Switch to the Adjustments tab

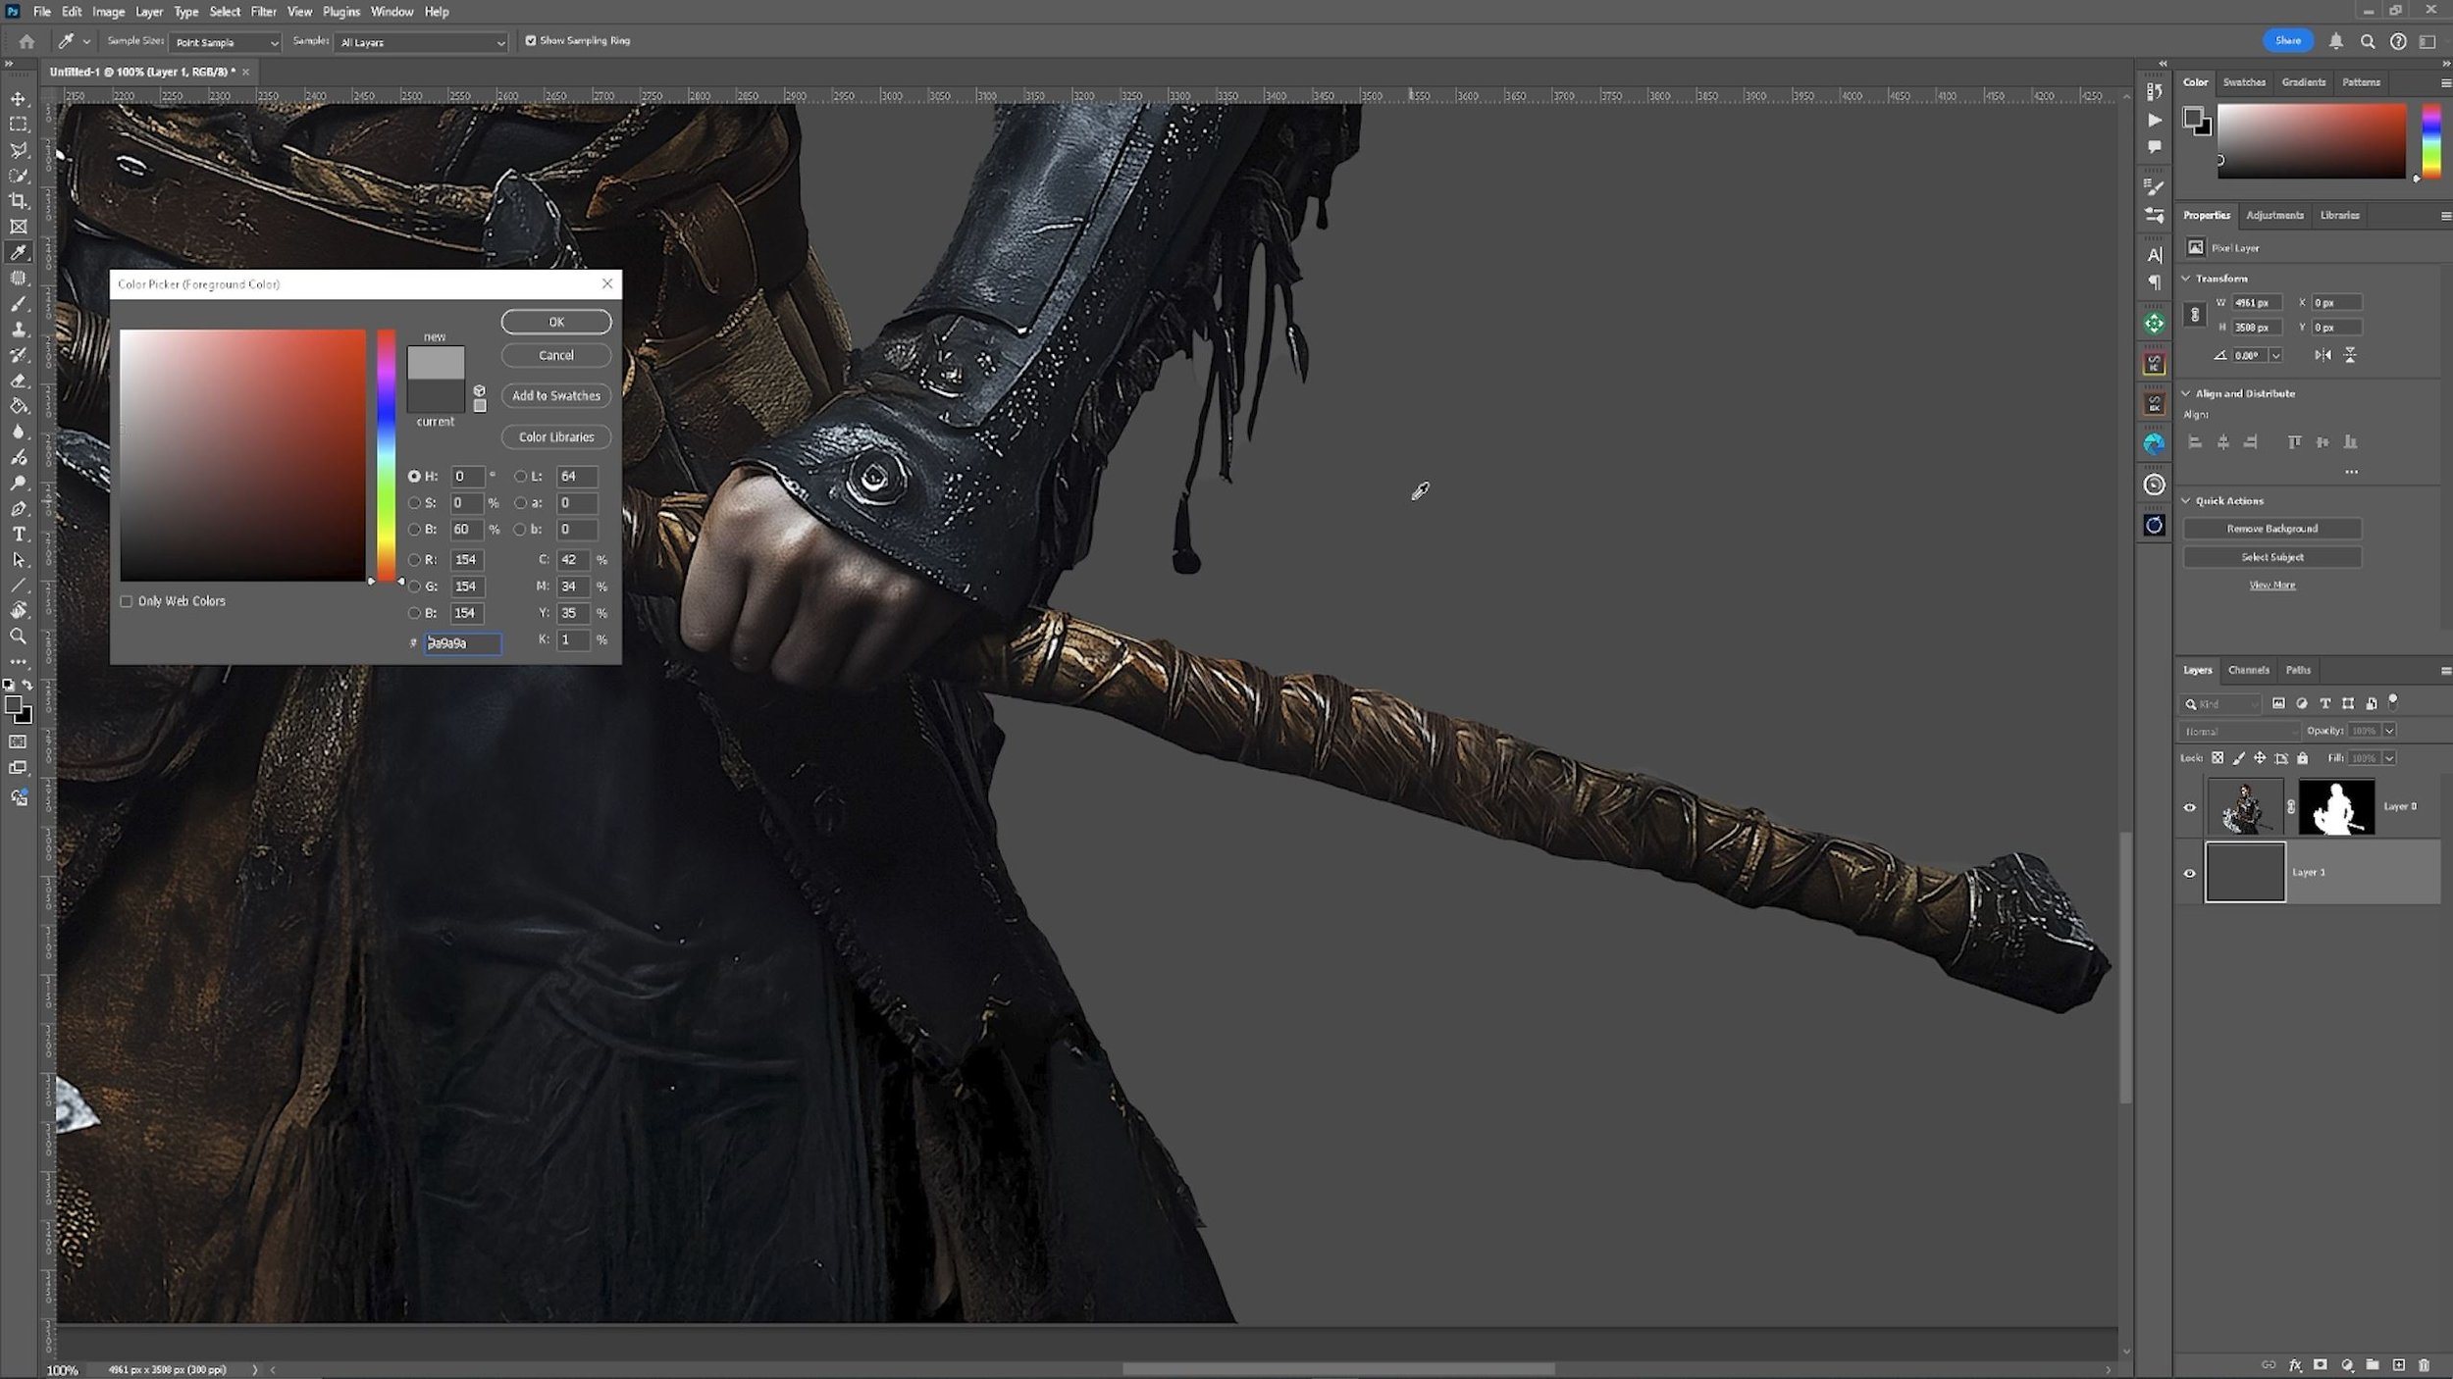coord(2274,215)
